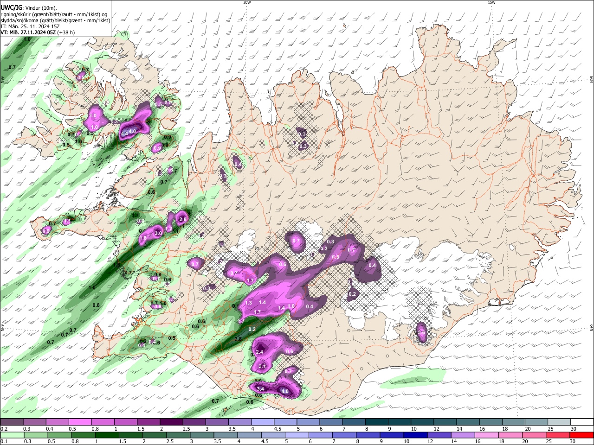This screenshot has height=445, width=594.
Task: Click the '(+38 h)' forecast offset text
Action: coord(67,32)
